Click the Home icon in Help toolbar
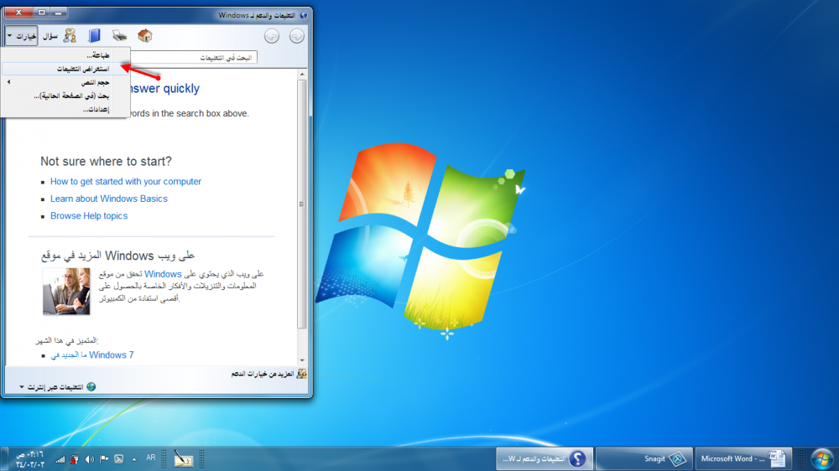The image size is (839, 471). coord(144,35)
